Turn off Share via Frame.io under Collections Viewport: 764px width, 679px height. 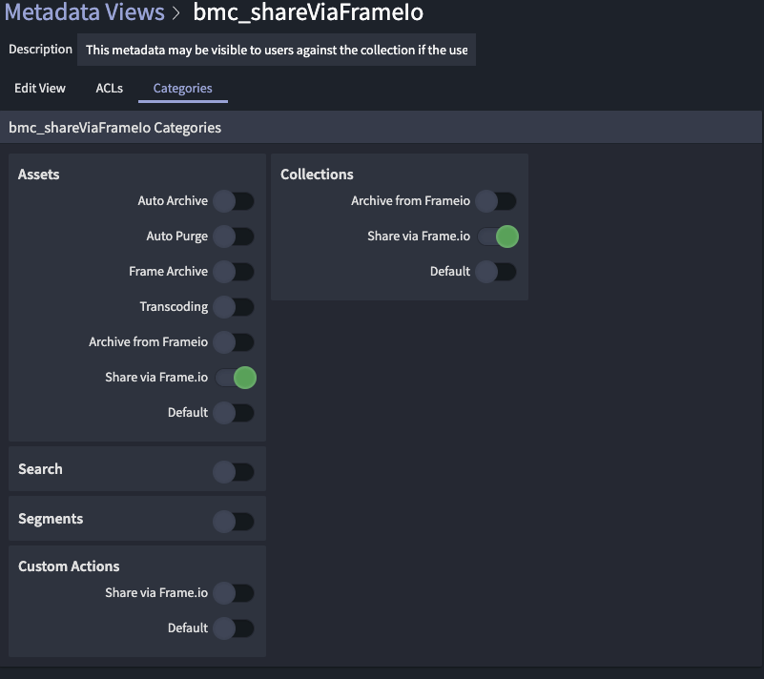click(498, 237)
